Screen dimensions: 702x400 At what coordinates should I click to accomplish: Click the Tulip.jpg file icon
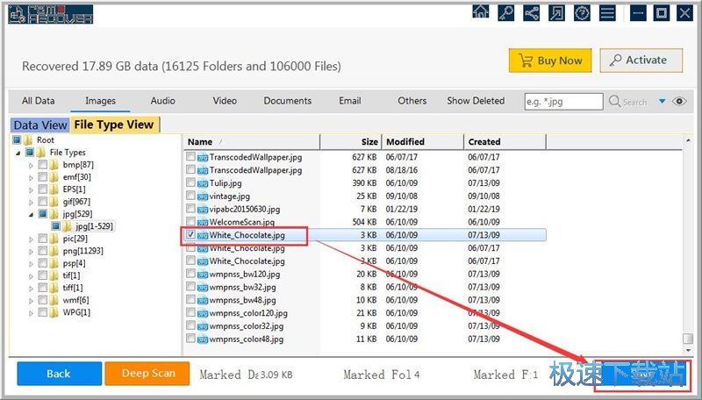coord(203,182)
